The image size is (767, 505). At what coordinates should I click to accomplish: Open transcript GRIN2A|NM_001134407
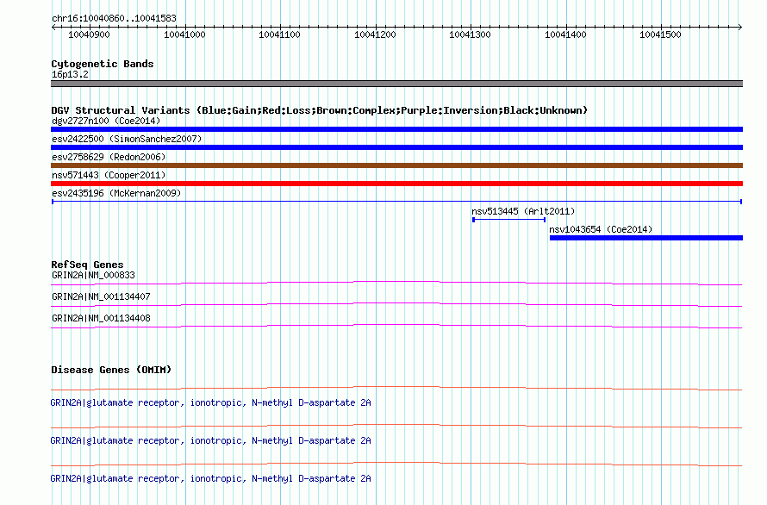[x=101, y=296]
